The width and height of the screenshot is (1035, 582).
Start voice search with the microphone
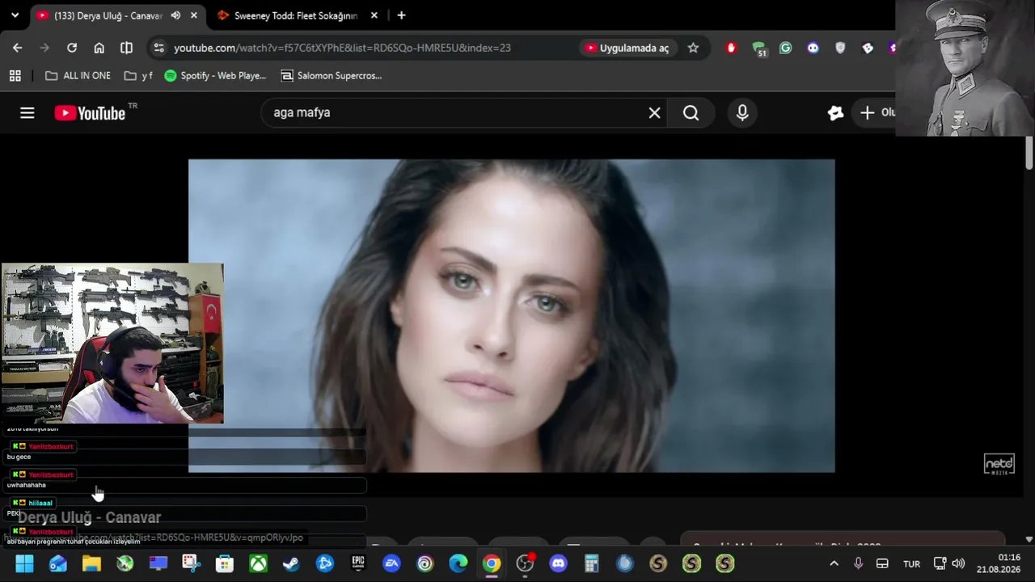pyautogui.click(x=742, y=113)
